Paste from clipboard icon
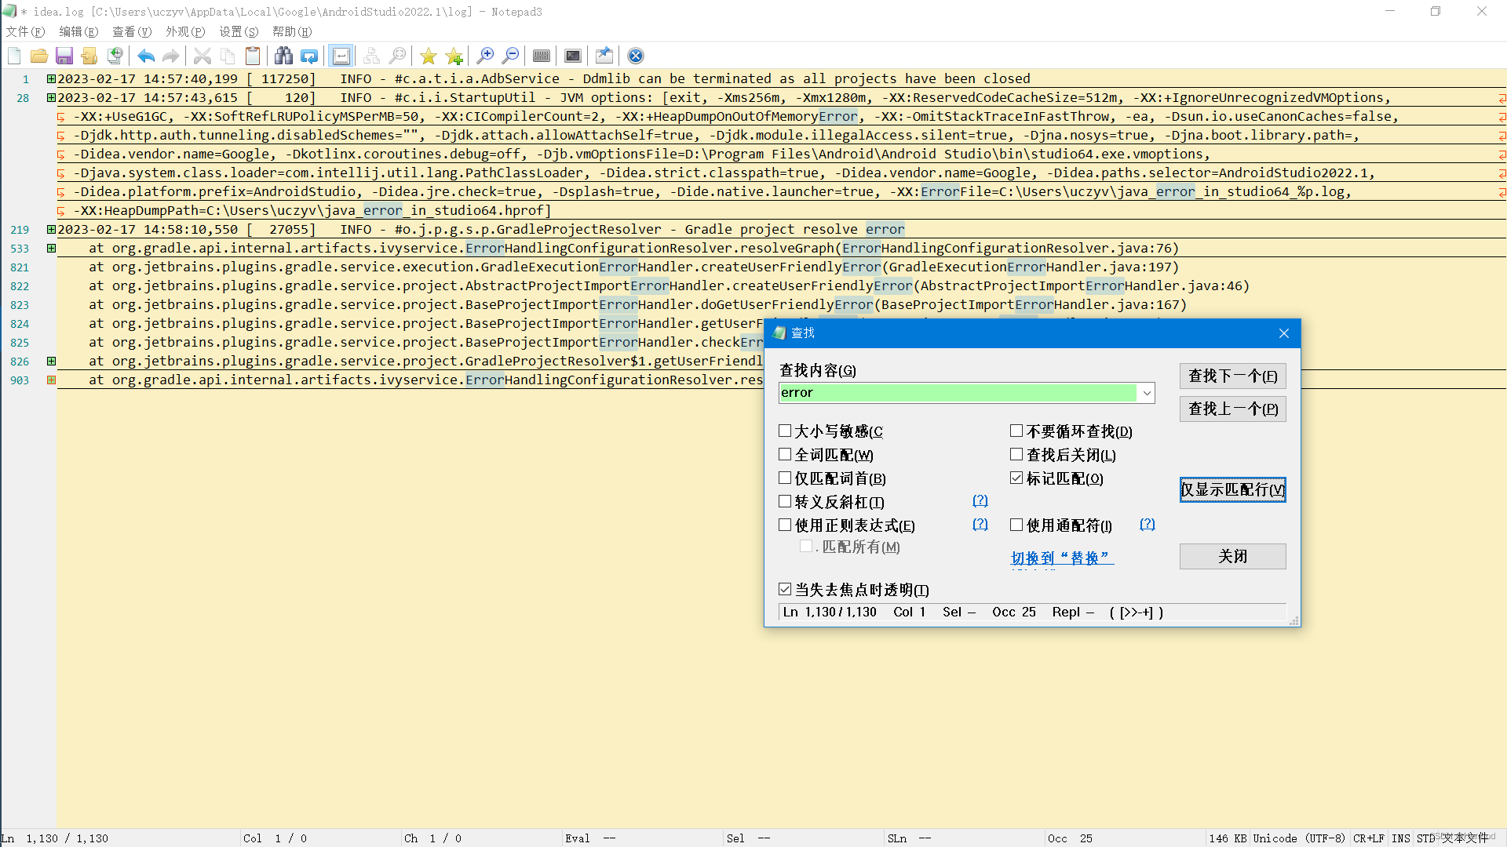This screenshot has height=847, width=1507. pyautogui.click(x=253, y=56)
